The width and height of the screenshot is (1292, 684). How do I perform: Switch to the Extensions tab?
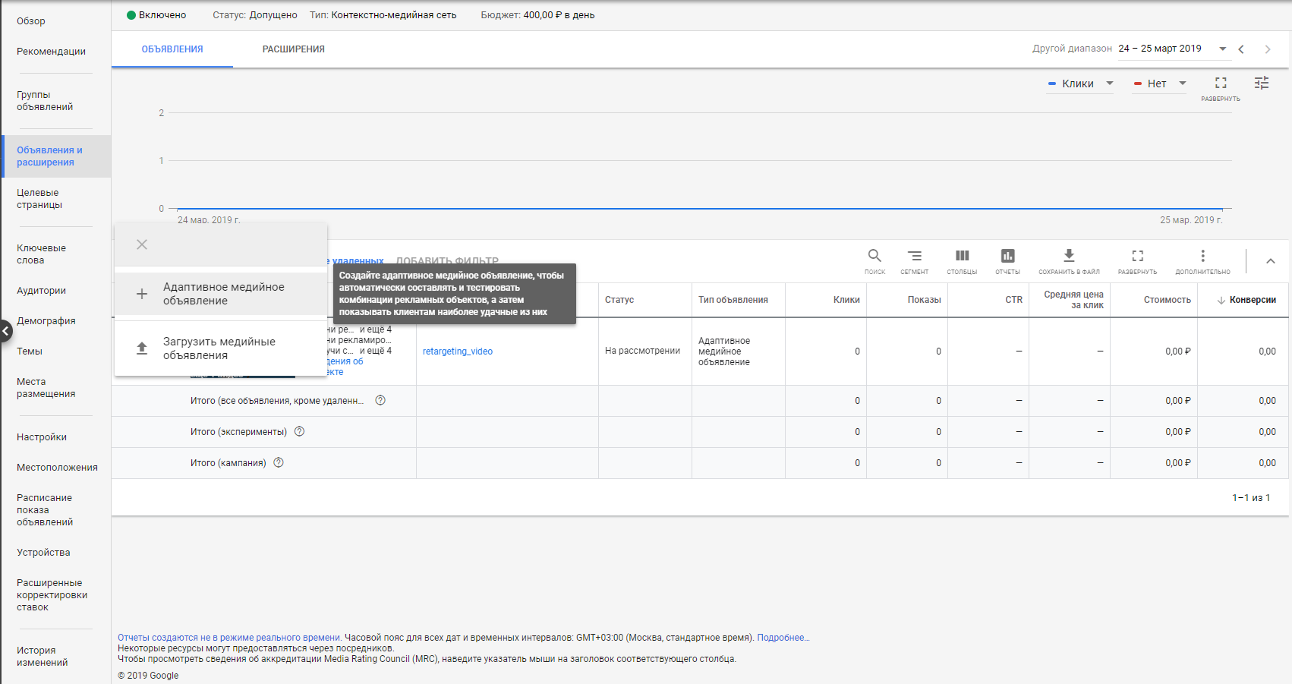pyautogui.click(x=294, y=49)
